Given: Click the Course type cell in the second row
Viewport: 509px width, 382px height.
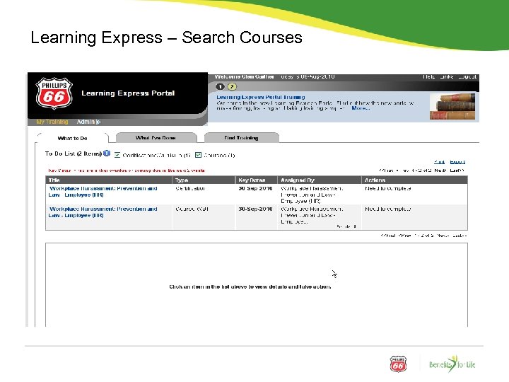Looking at the screenshot, I should 192,209.
